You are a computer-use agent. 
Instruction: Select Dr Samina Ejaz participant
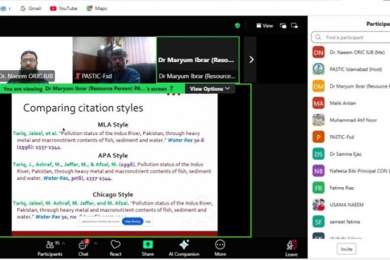[351, 154]
